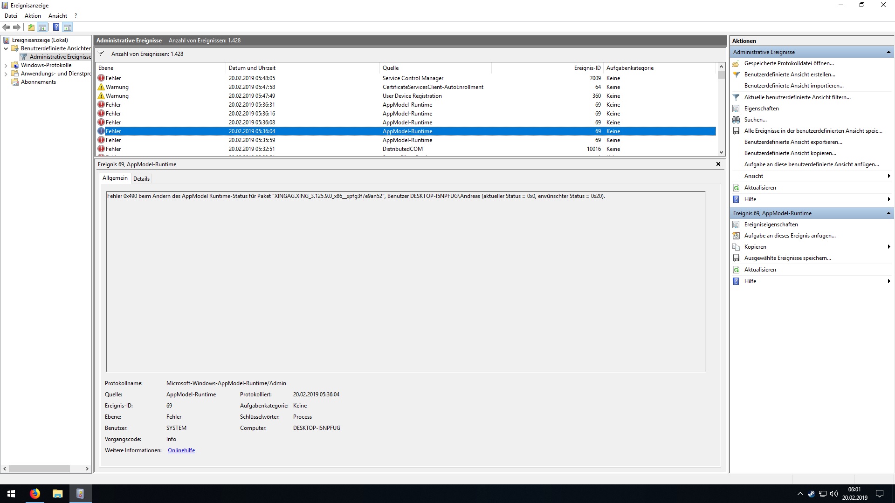Expand the upper Hilfe submenu arrow

click(x=889, y=199)
